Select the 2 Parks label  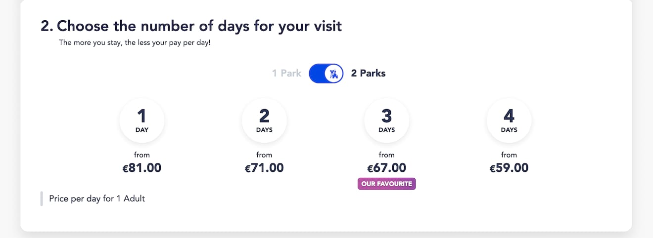[x=368, y=73]
